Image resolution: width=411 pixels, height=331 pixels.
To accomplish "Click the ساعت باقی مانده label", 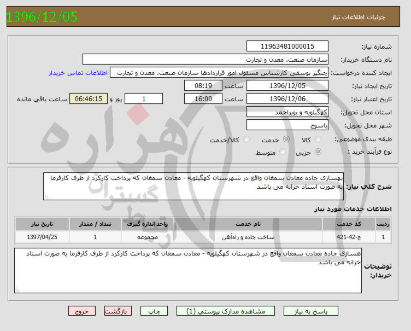I will point(42,99).
